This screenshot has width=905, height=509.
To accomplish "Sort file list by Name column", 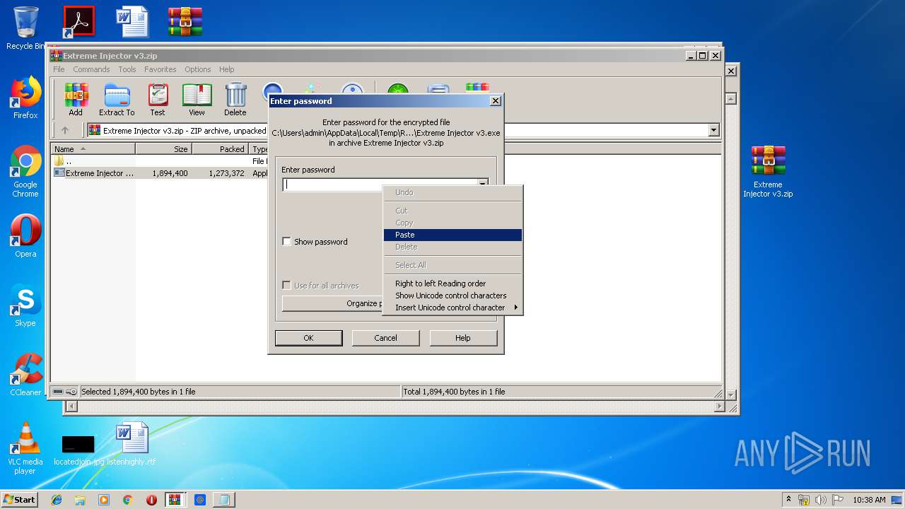I will (x=93, y=149).
